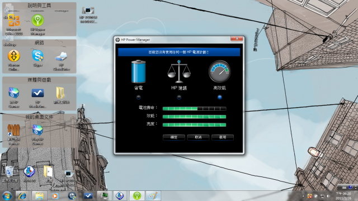The height and width of the screenshot is (201, 358).
Task: Open the Play HP Games desktop icon
Action: 37,135
